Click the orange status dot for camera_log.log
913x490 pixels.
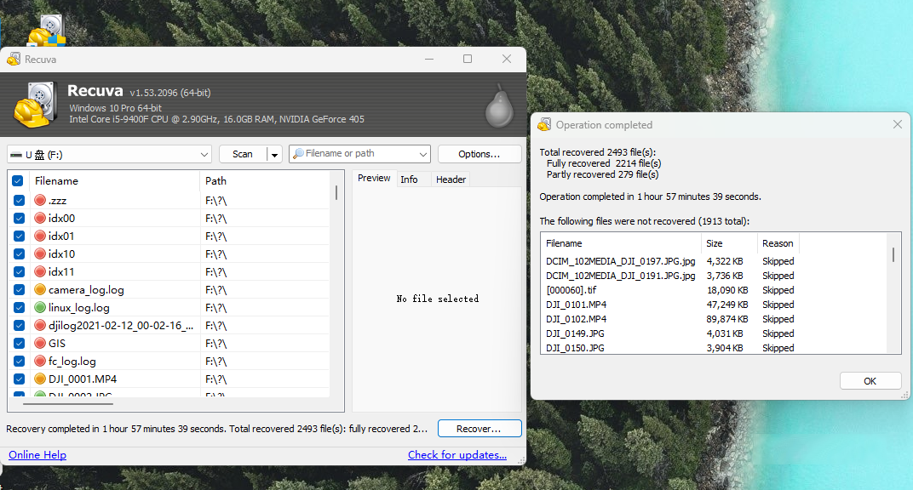(x=39, y=289)
